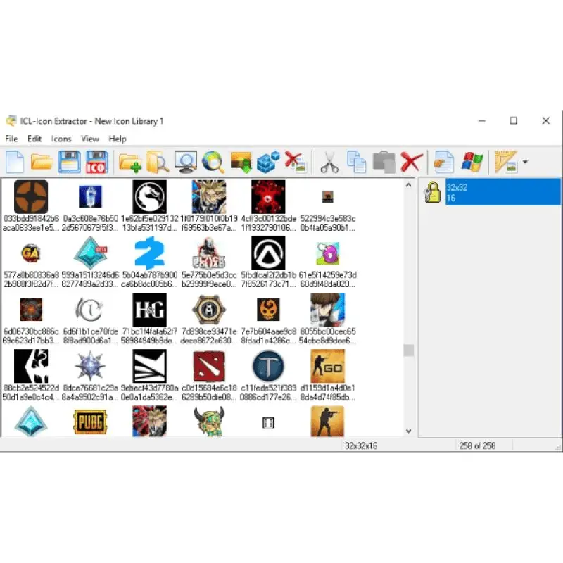The height and width of the screenshot is (563, 563).
Task: Click the scroll up arrow of the icon list
Action: tap(408, 185)
